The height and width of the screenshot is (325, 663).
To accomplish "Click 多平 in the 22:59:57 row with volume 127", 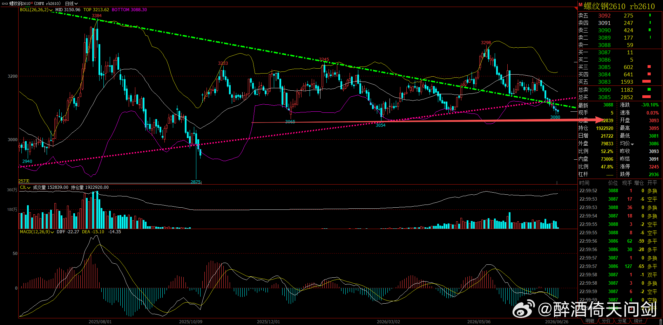I will click(x=652, y=267).
